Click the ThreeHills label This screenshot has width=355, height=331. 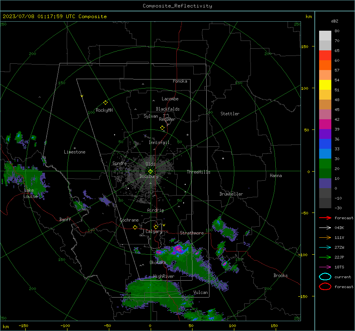pos(198,172)
